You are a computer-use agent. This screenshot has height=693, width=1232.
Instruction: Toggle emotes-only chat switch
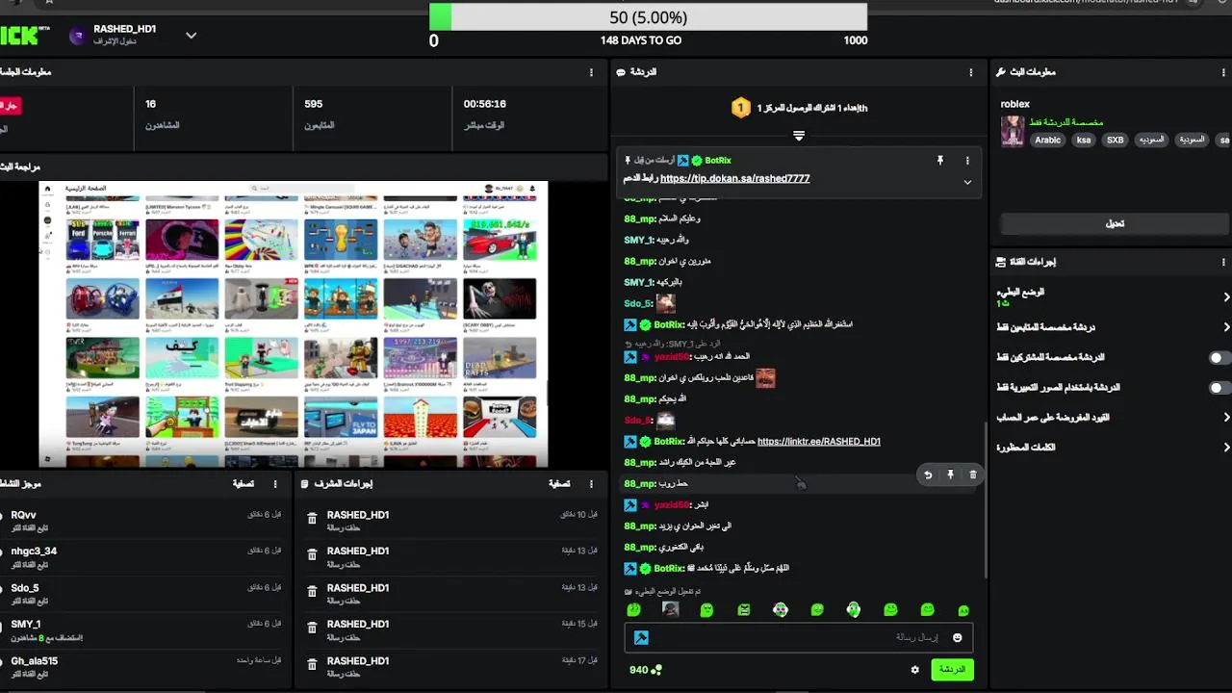1219,388
